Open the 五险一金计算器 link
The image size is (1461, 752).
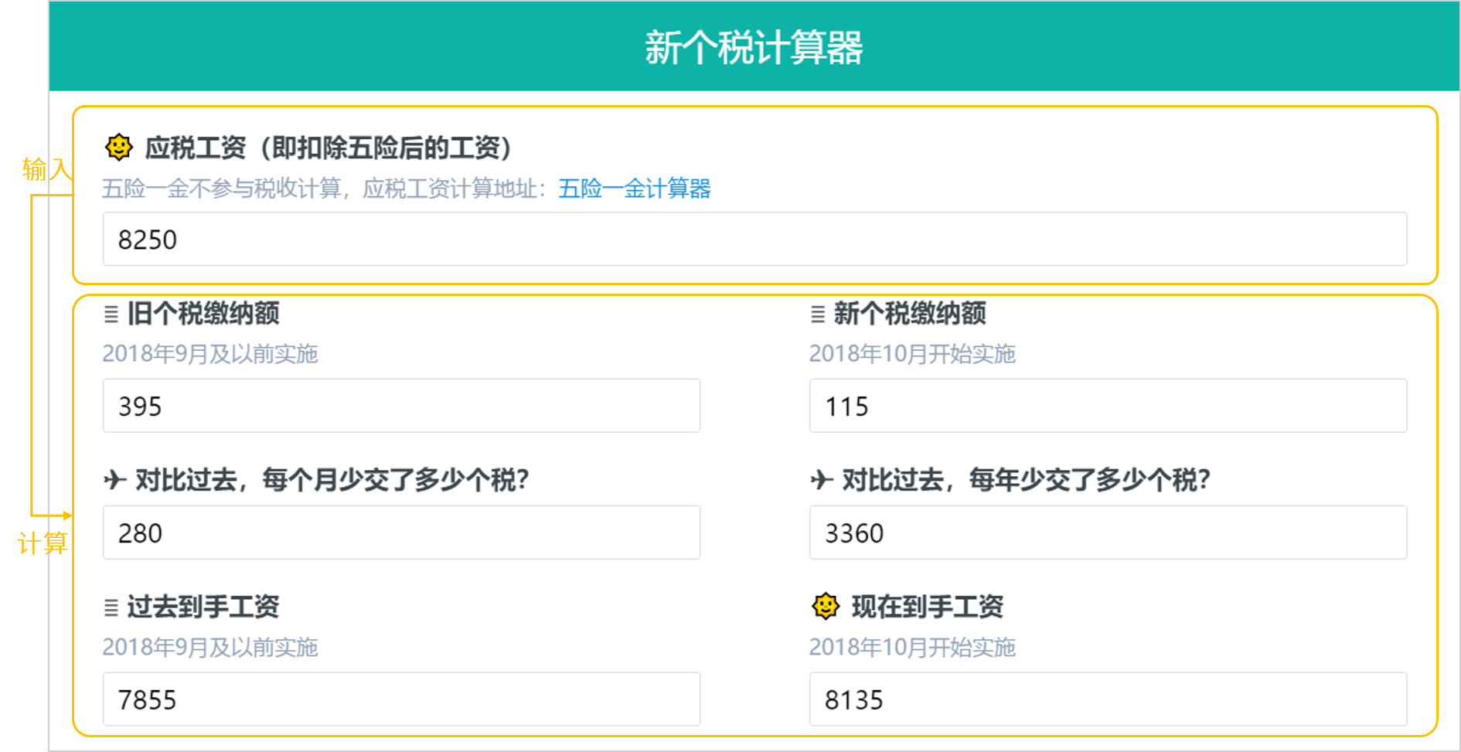coord(634,189)
